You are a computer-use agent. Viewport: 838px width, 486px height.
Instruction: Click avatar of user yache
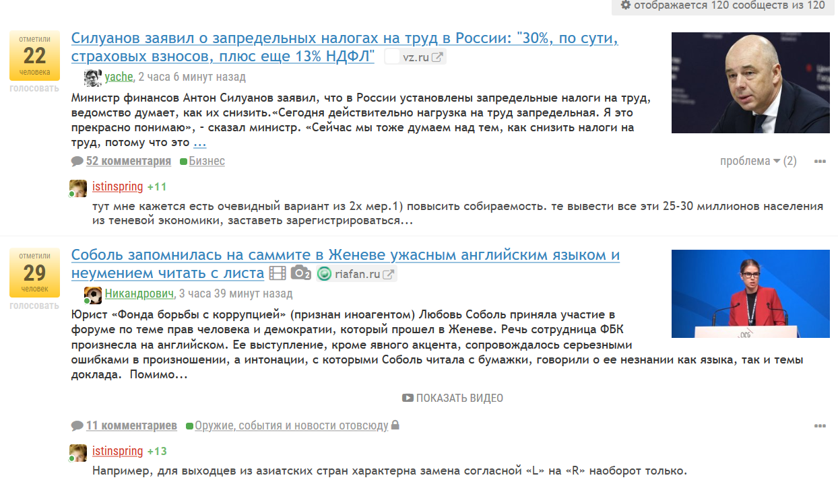92,77
